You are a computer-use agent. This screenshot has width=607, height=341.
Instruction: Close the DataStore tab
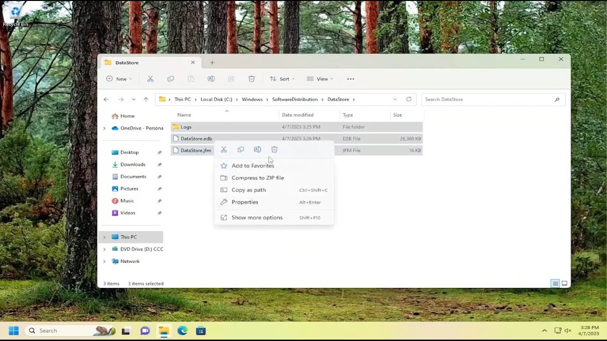(x=193, y=63)
